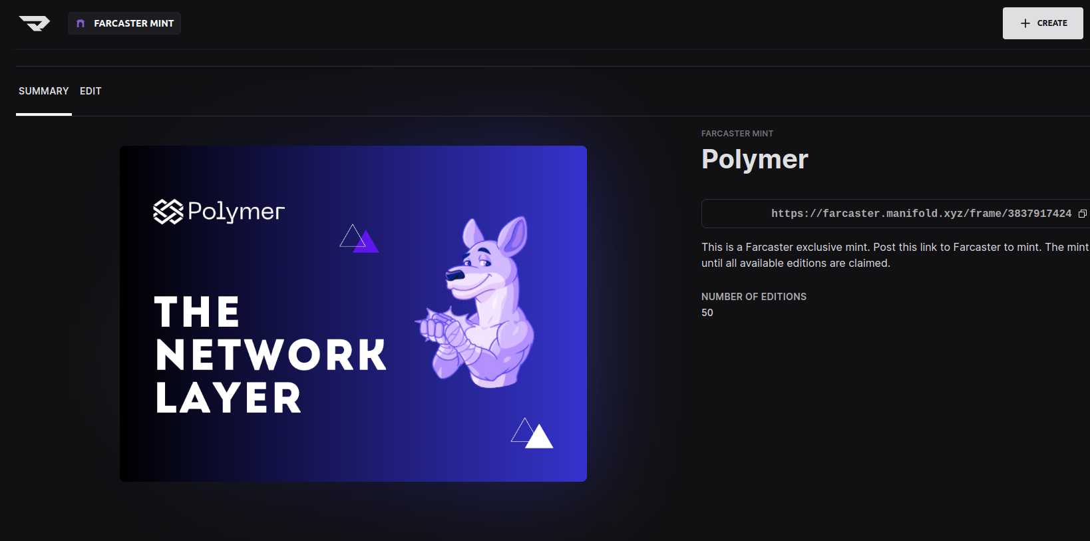The width and height of the screenshot is (1090, 541).
Task: Click the Polymer title heading
Action: [755, 159]
